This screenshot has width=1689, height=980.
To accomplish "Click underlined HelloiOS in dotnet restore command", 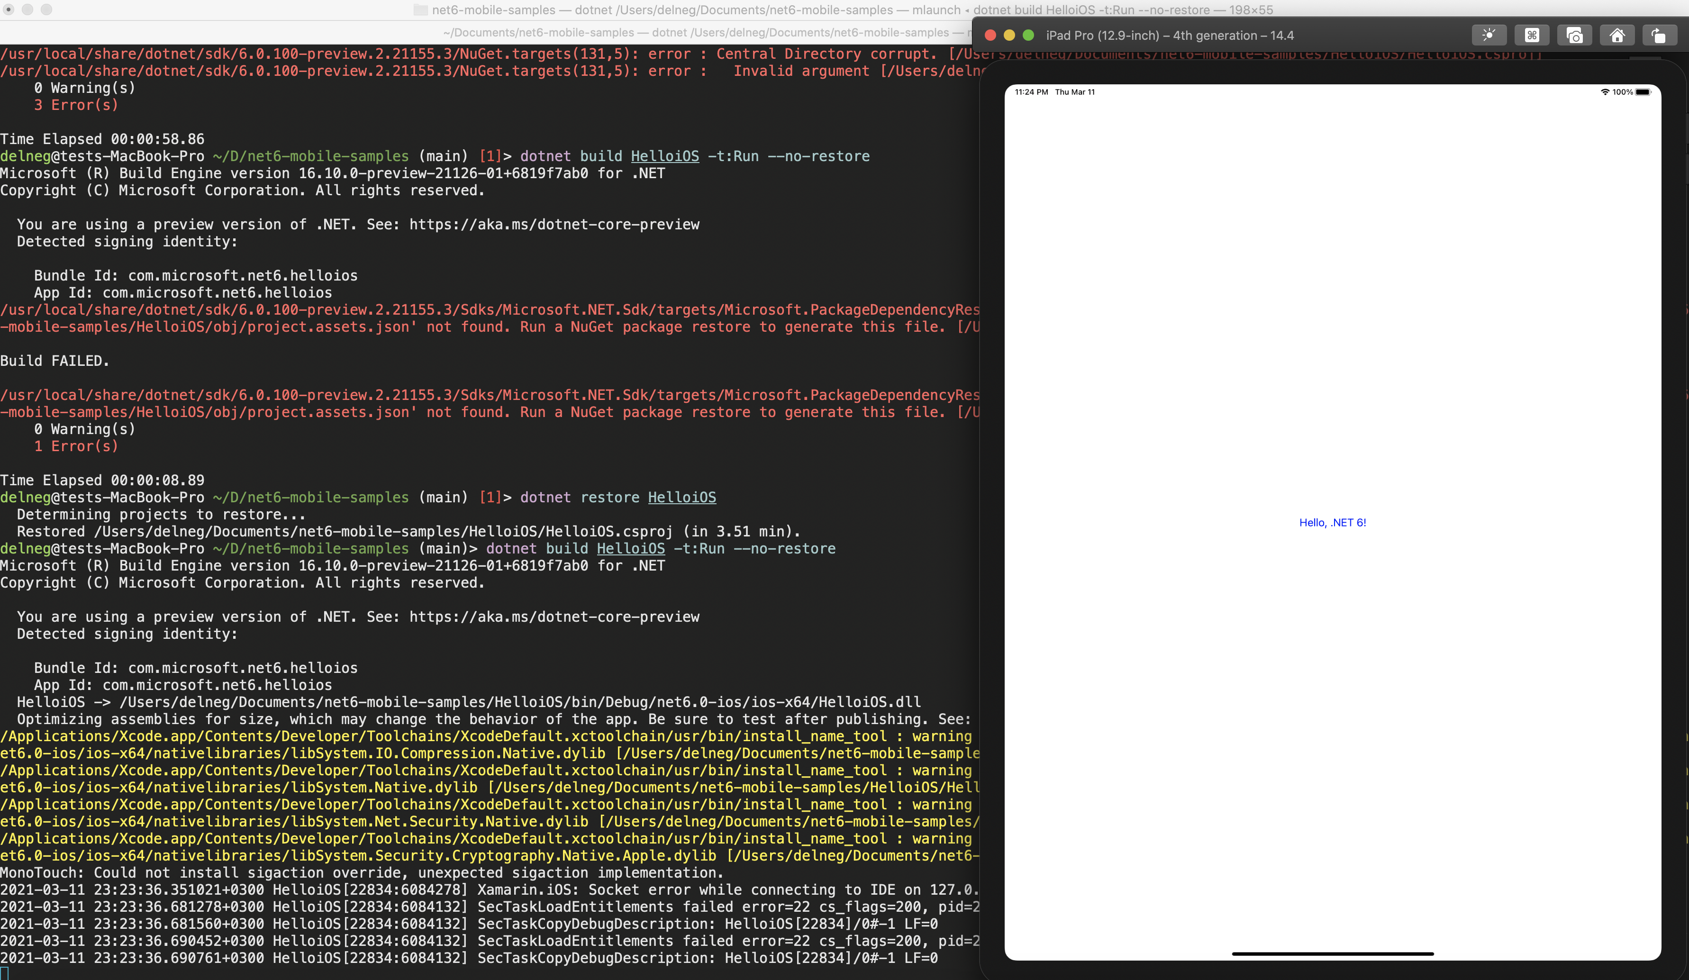I will (x=681, y=498).
